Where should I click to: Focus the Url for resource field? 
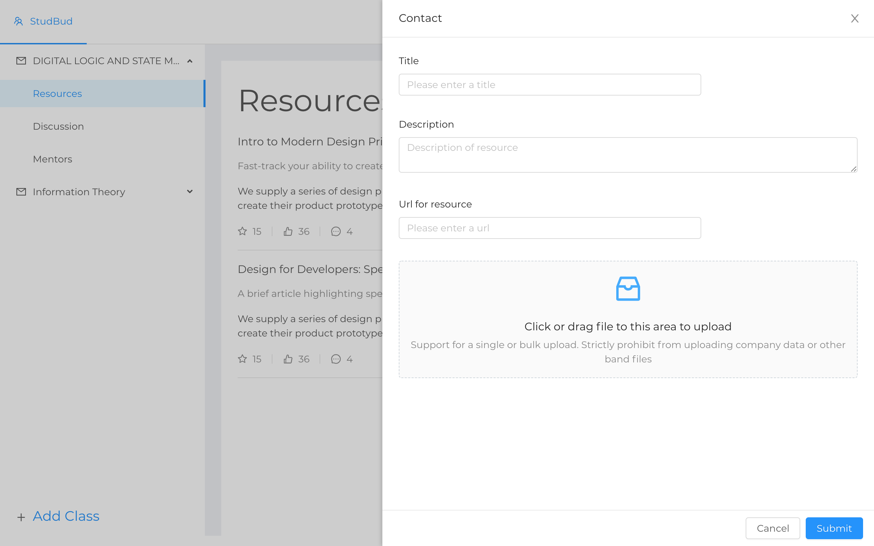tap(549, 228)
